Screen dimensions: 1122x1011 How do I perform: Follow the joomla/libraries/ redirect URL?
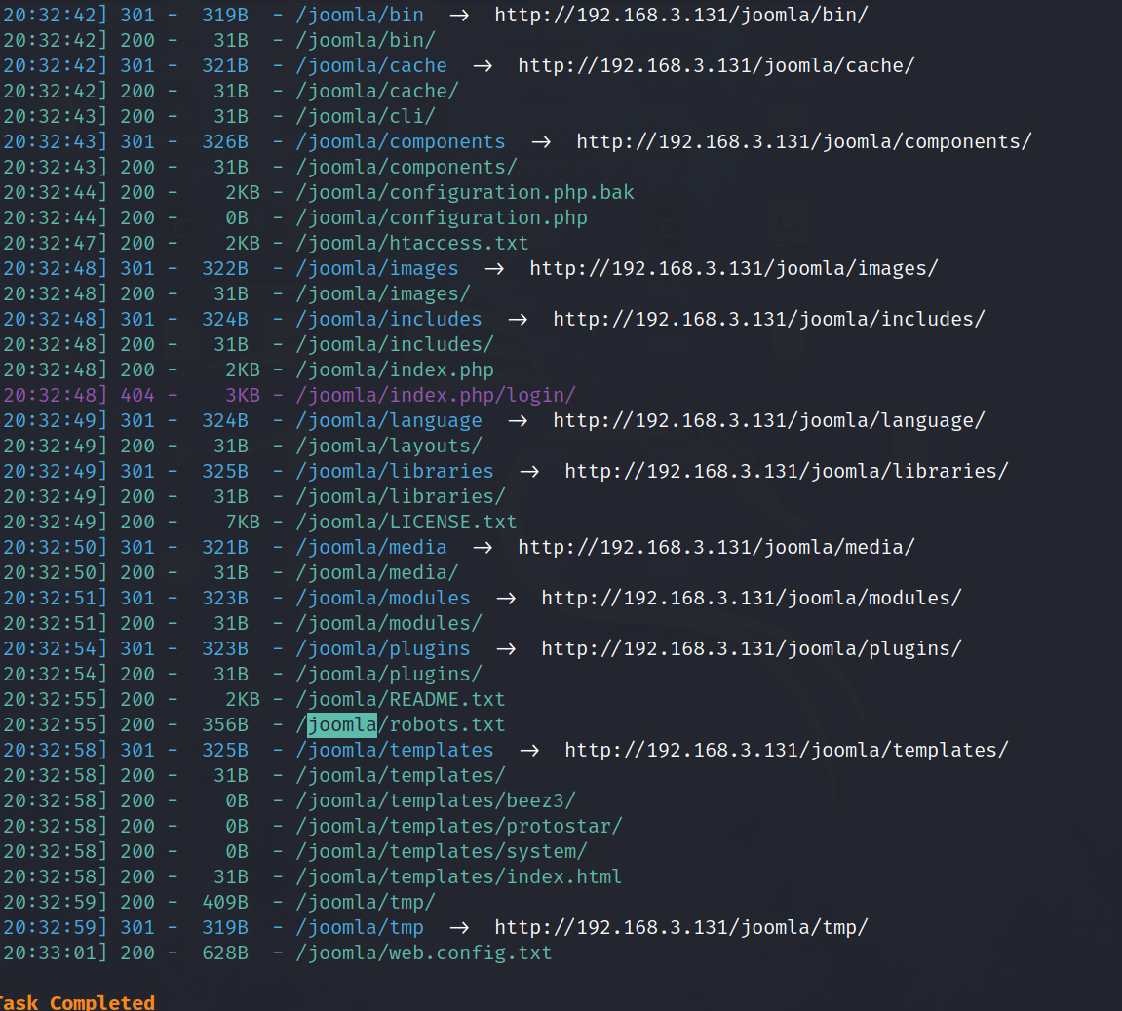point(786,471)
